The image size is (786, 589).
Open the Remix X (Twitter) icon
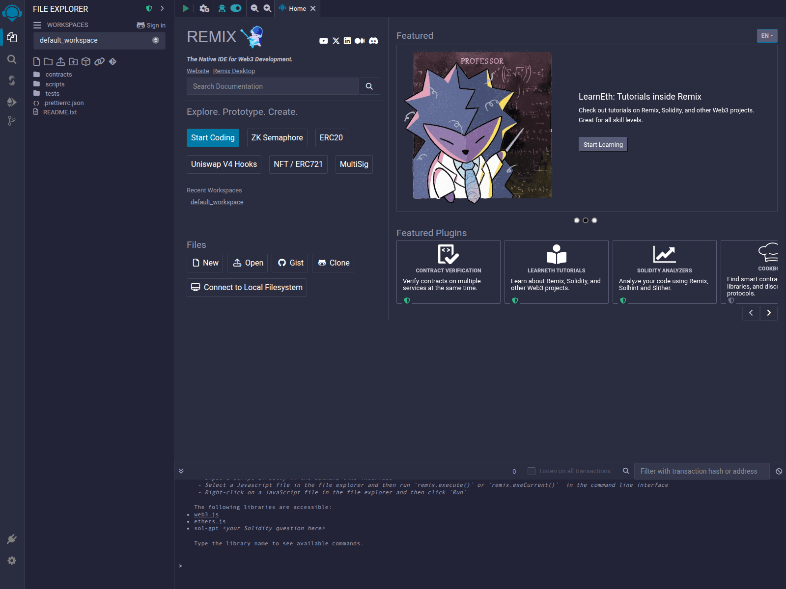point(336,41)
